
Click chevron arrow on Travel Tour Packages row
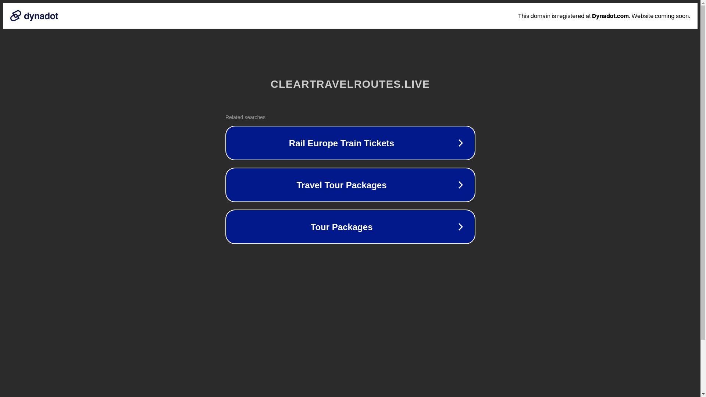(x=460, y=185)
